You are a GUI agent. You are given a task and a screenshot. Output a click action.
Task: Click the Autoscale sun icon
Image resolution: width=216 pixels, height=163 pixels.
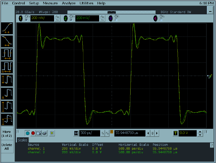click(52, 133)
